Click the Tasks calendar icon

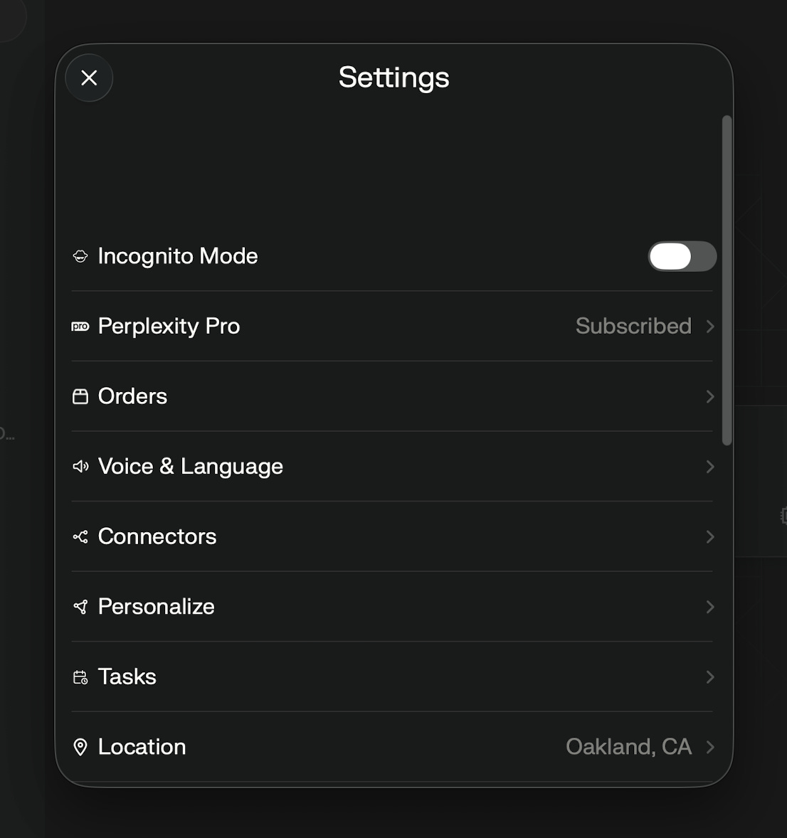coord(80,677)
